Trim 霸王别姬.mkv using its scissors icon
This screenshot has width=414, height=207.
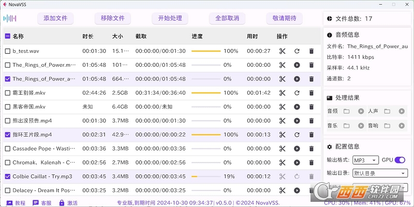click(283, 93)
